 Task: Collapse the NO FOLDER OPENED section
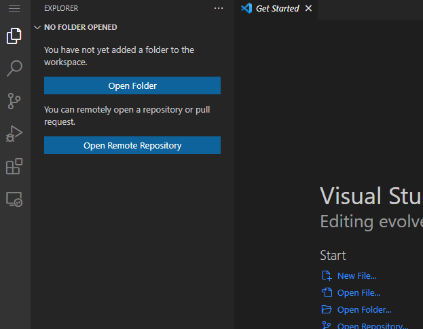(37, 27)
